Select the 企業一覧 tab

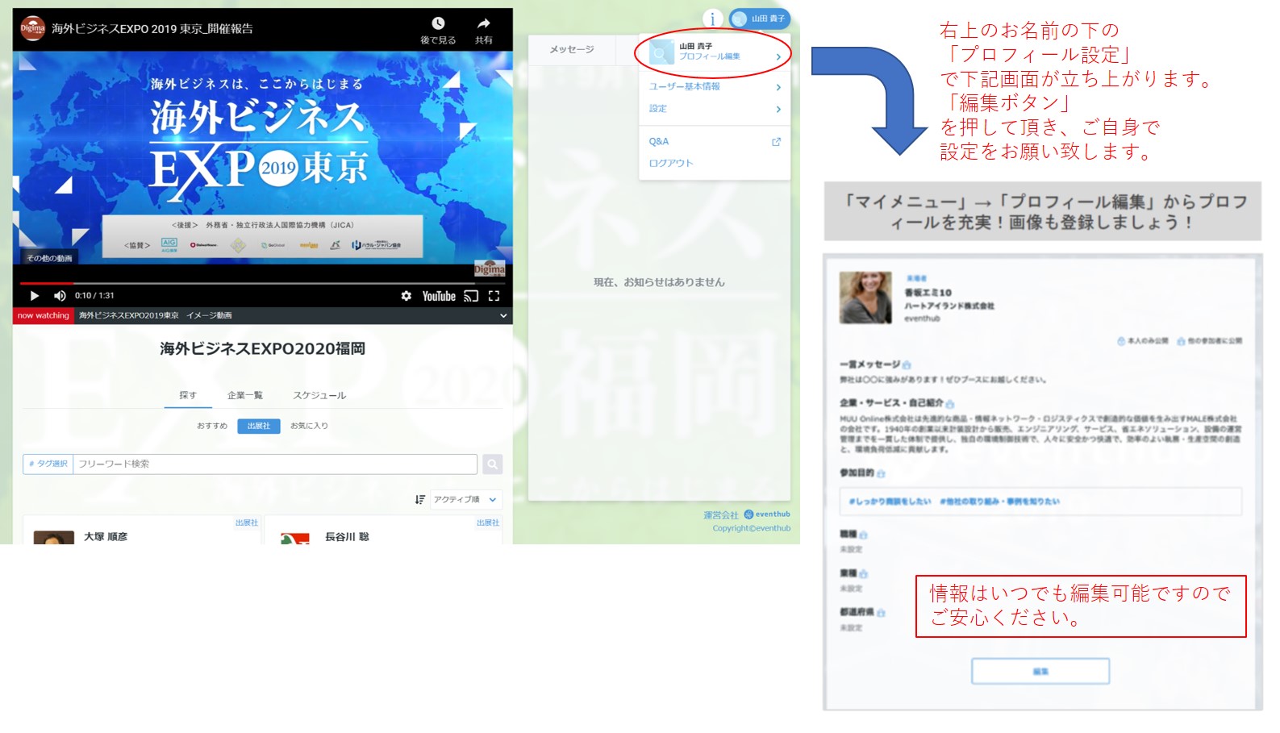point(245,395)
